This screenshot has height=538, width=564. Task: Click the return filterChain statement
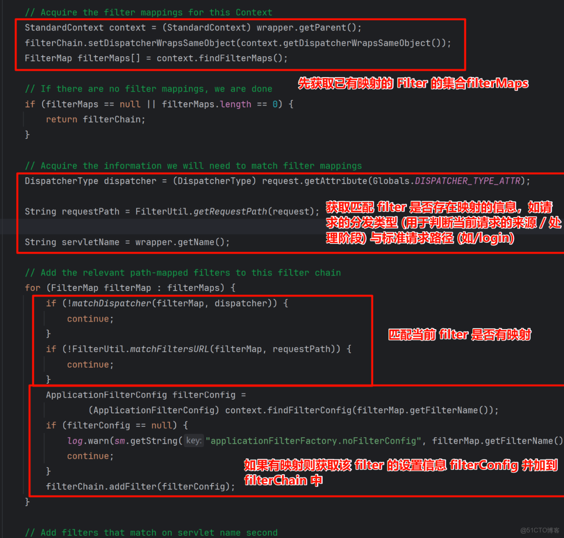[95, 119]
